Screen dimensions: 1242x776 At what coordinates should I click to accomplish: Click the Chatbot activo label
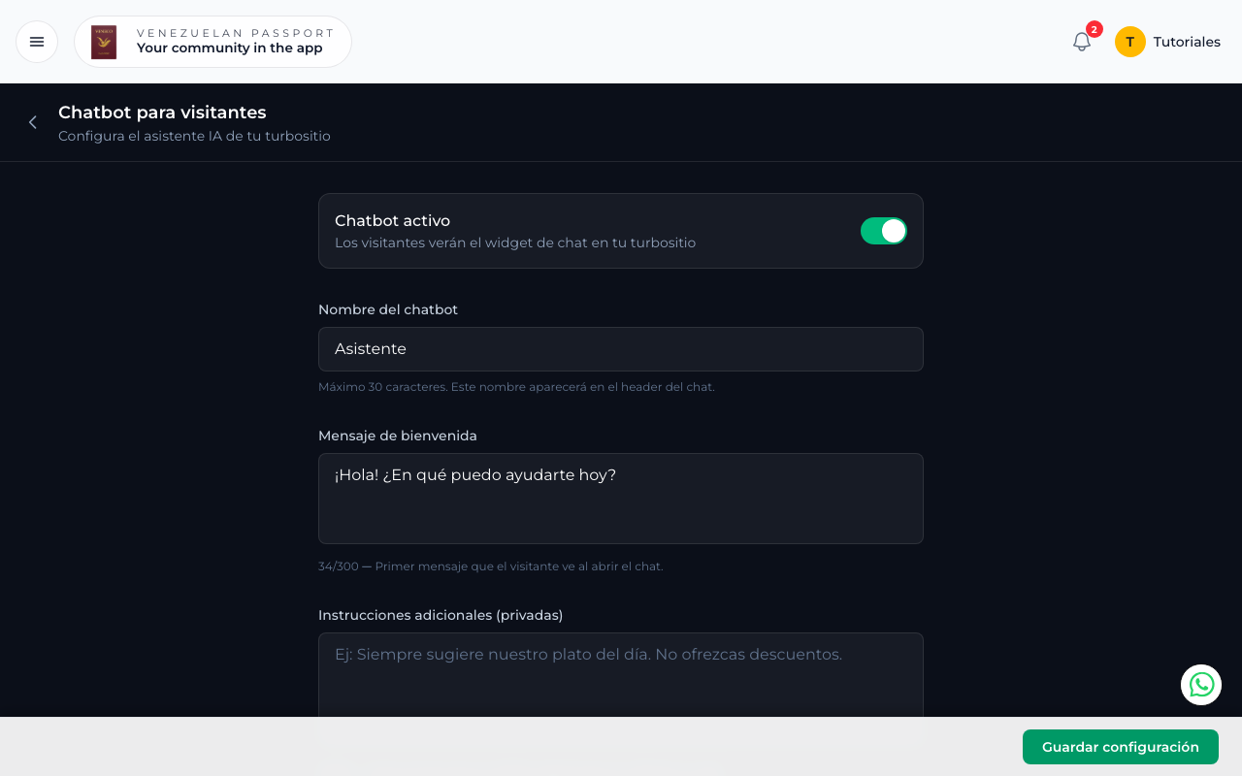point(392,221)
